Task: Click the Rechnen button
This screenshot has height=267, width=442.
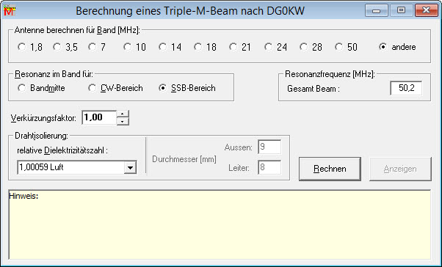Action: click(x=330, y=169)
